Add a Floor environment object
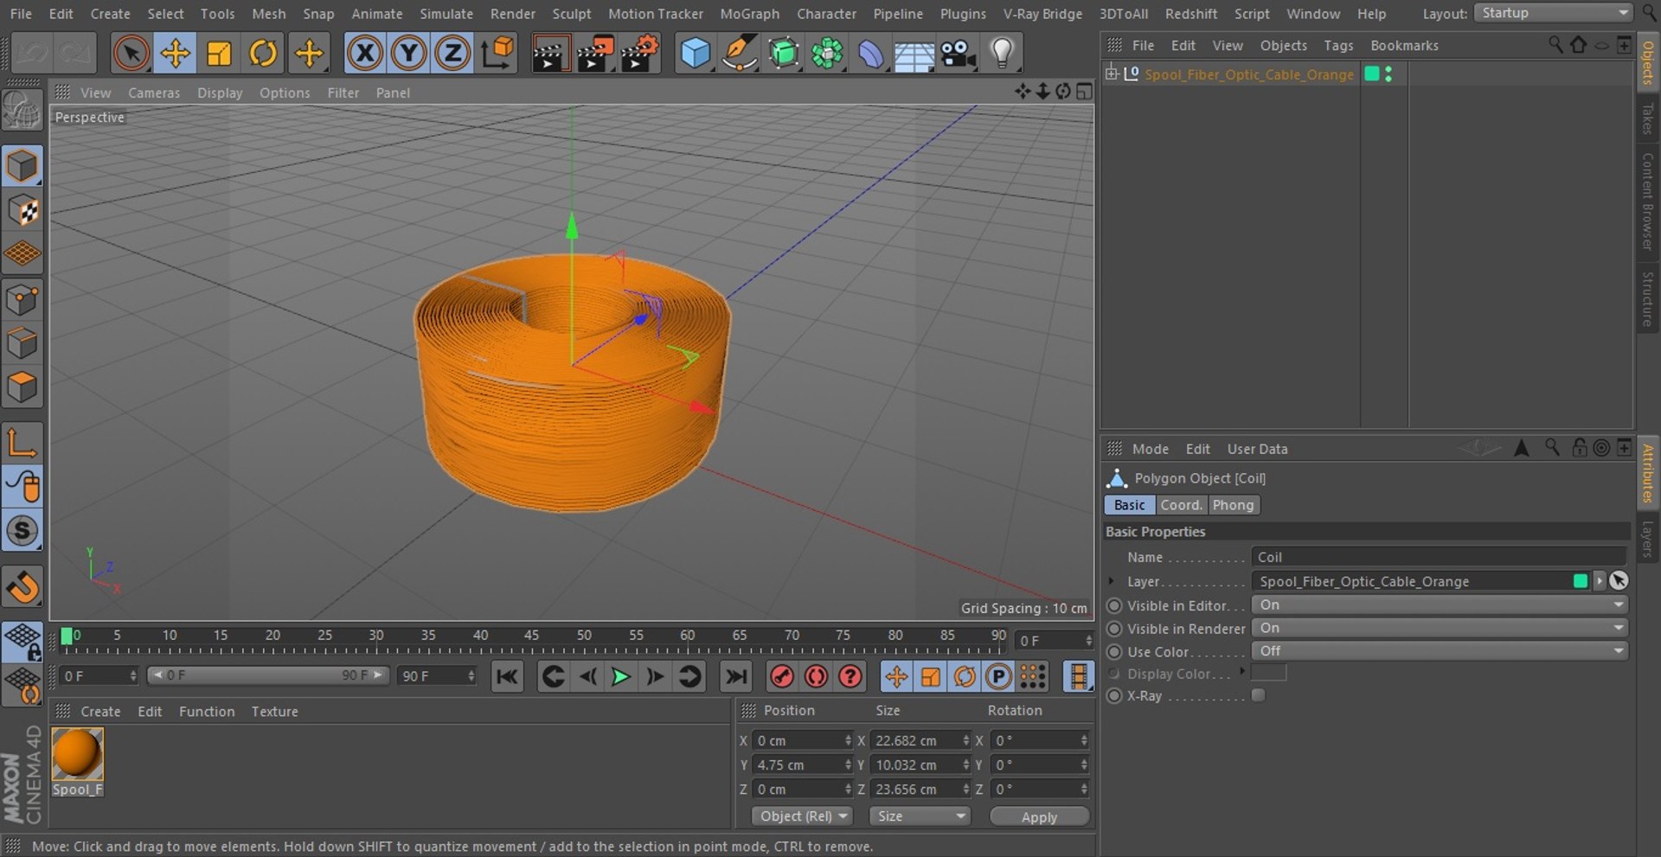 [x=914, y=54]
